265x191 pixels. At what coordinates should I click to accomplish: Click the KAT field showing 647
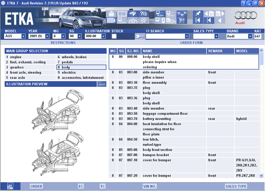click(x=257, y=36)
